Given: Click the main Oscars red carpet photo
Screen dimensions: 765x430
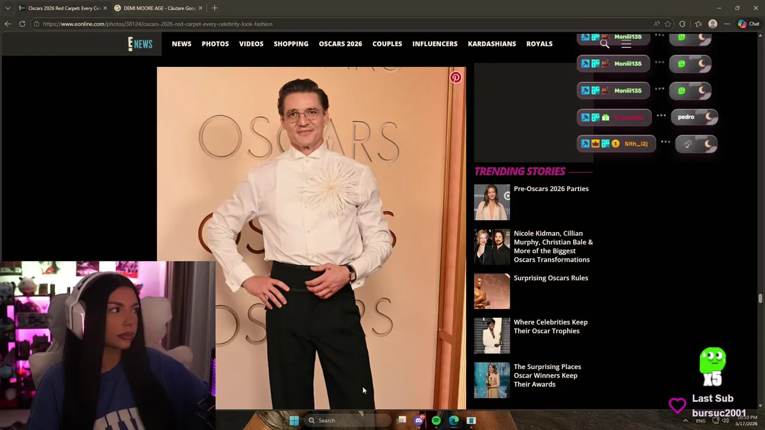Looking at the screenshot, I should tap(311, 238).
